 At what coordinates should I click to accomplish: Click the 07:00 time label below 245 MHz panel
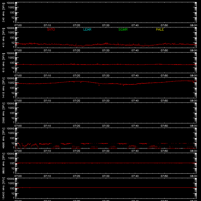click(x=18, y=25)
